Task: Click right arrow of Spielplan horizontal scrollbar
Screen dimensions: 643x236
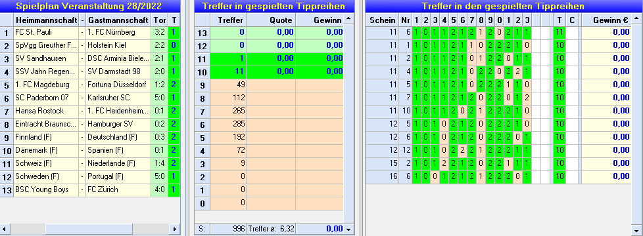Action: click(175, 229)
